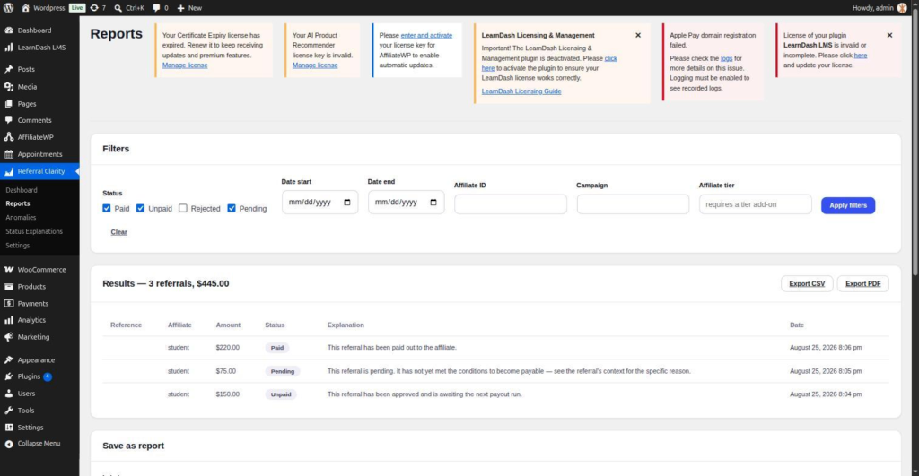Click the Collapse Menu arrow icon

pyautogui.click(x=9, y=444)
